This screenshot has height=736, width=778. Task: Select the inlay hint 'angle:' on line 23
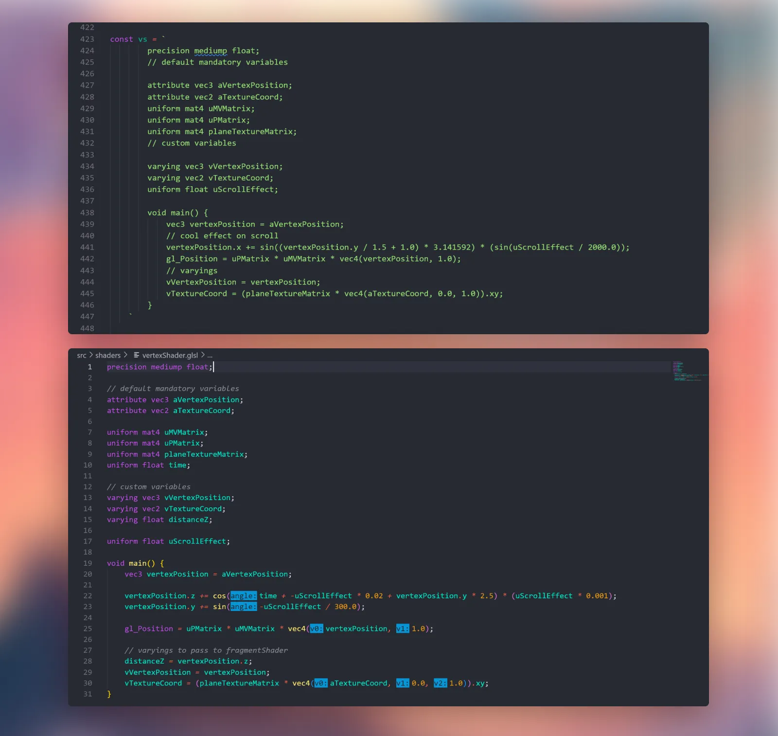pos(243,607)
